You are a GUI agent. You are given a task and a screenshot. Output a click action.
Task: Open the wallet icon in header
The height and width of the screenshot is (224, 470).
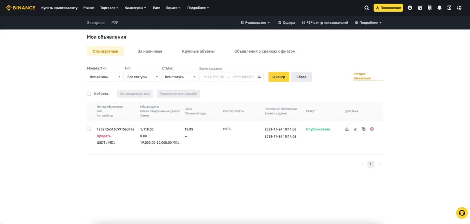[420, 8]
